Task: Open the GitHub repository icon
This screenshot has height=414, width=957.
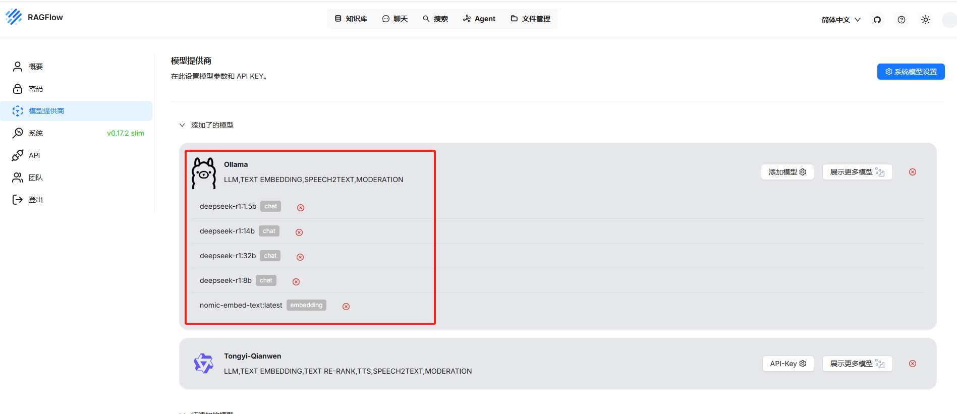Action: coord(877,20)
